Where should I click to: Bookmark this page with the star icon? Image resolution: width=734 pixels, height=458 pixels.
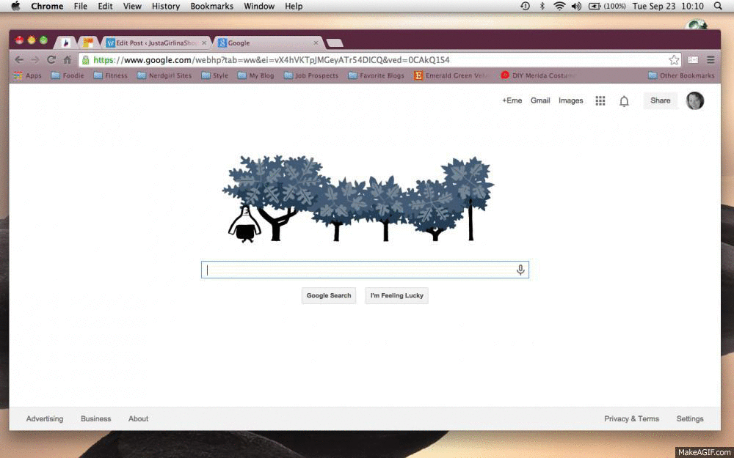tap(673, 60)
